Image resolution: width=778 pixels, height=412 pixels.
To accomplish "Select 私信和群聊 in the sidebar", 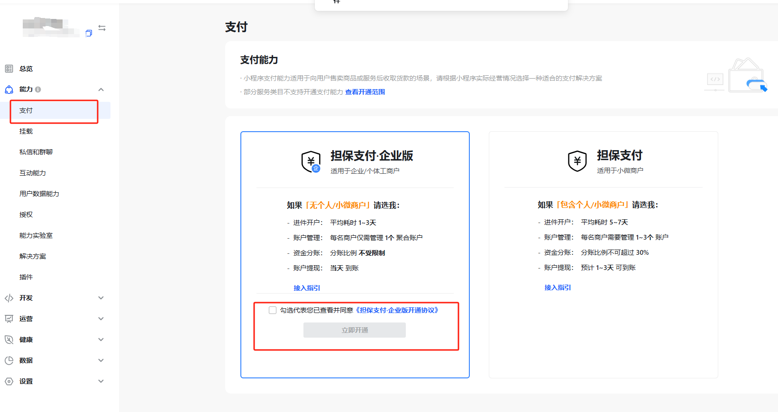I will pyautogui.click(x=36, y=152).
